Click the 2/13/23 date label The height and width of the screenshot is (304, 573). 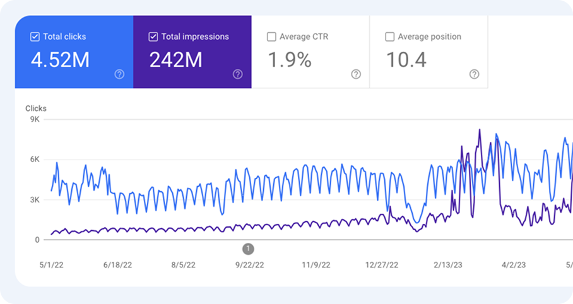[x=449, y=265]
